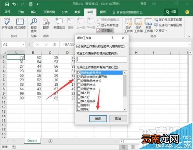The image size is (193, 150).
Task: Switch to page layout view in status bar
Action: (133, 147)
